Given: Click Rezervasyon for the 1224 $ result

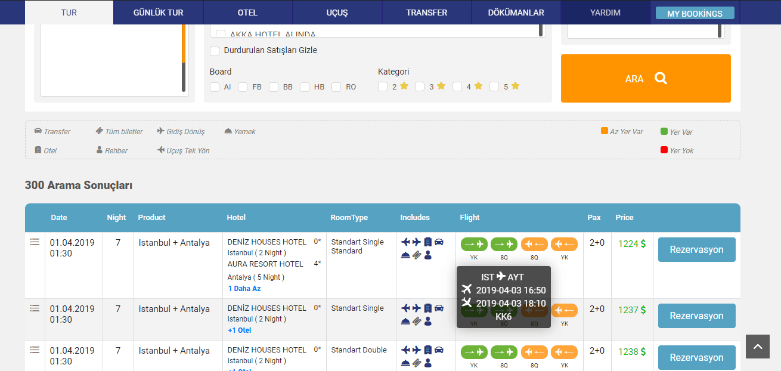Looking at the screenshot, I should click(696, 250).
